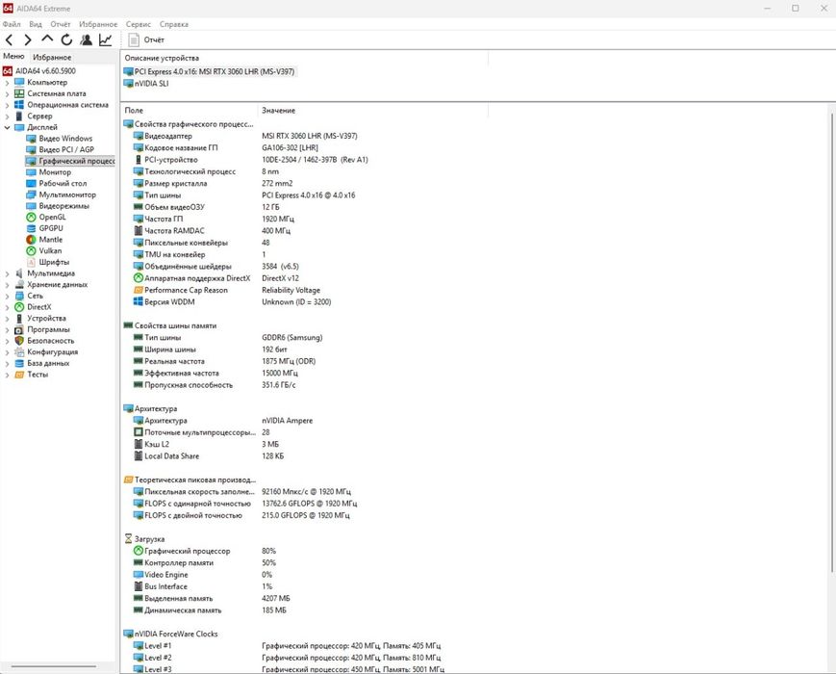Go up one level with the Up arrow
The height and width of the screenshot is (674, 836).
47,39
